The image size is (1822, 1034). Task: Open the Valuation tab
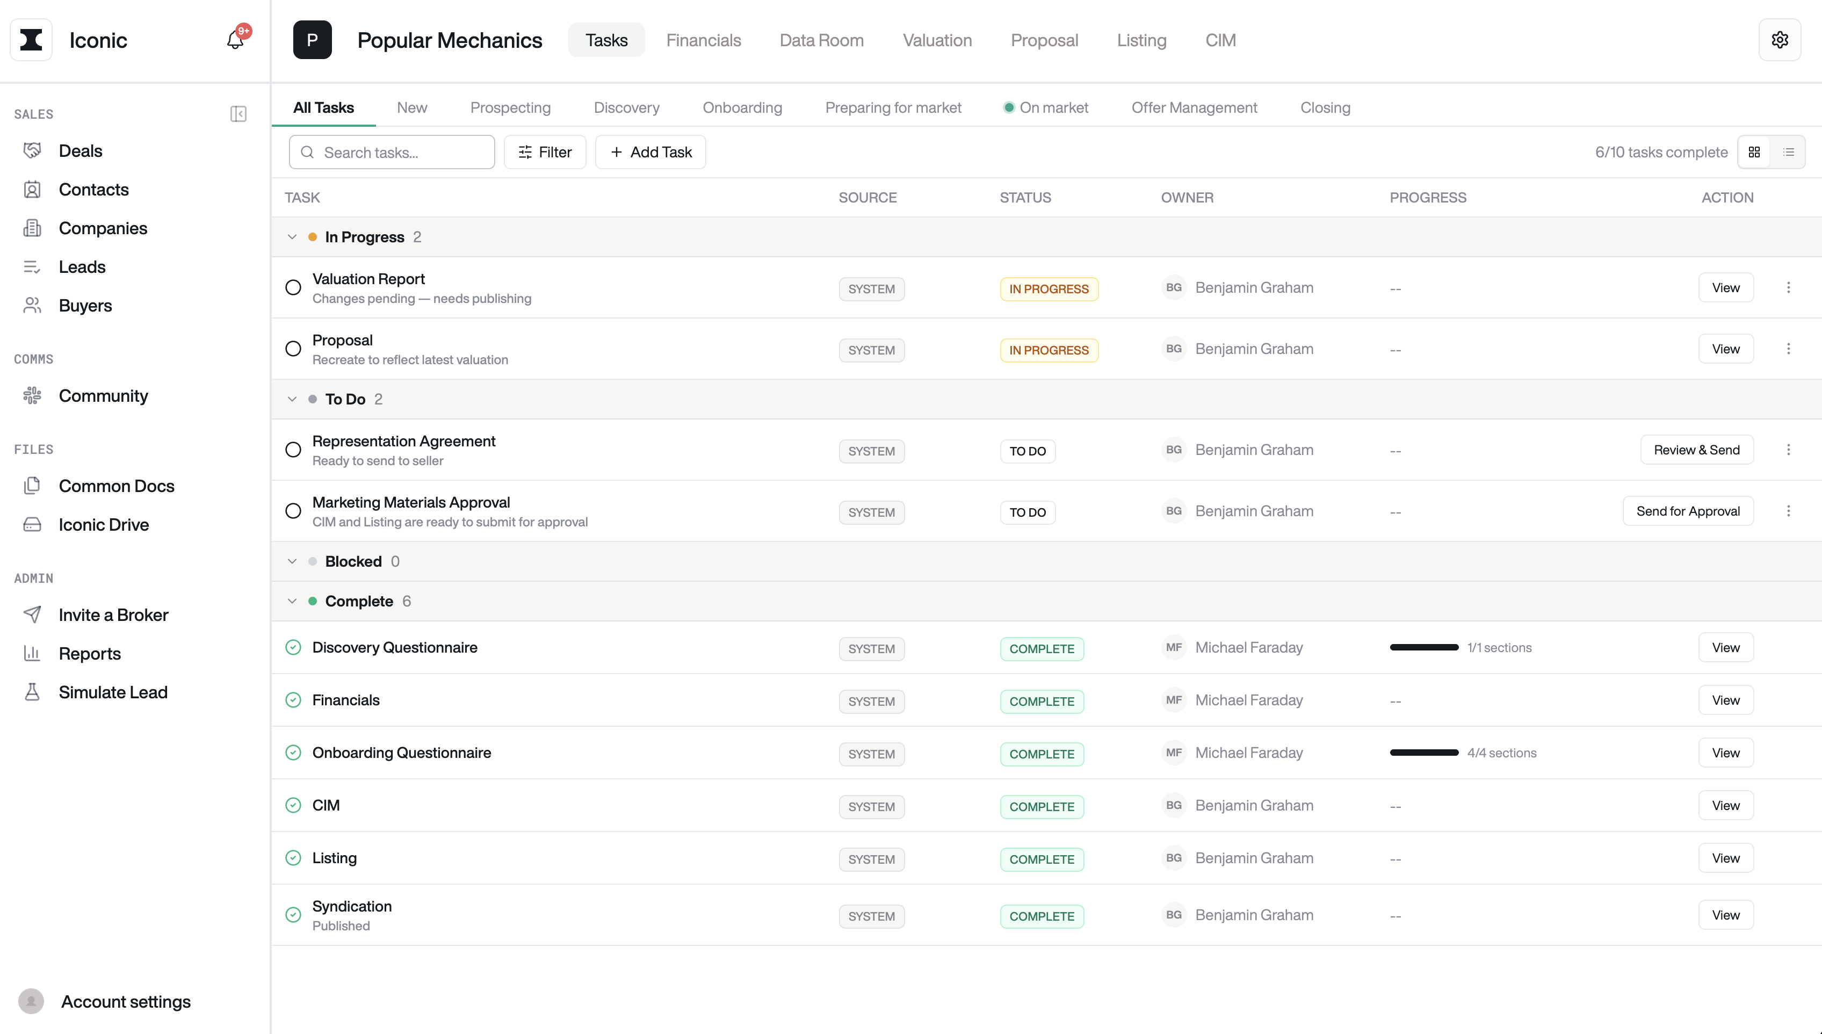click(937, 40)
